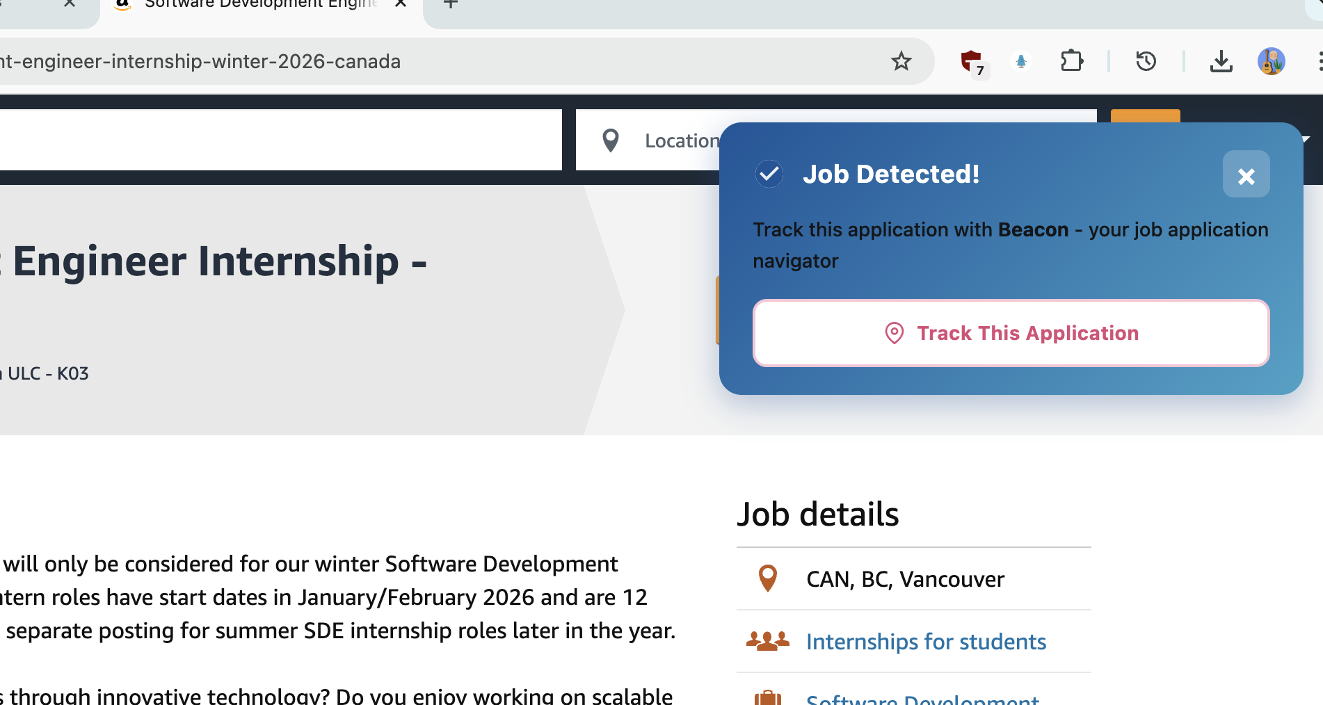Click the briefcase icon beside Software Development

(768, 697)
